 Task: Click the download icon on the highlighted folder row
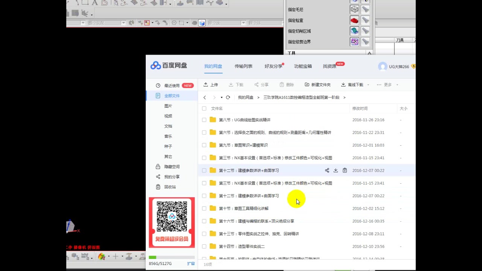coord(336,170)
